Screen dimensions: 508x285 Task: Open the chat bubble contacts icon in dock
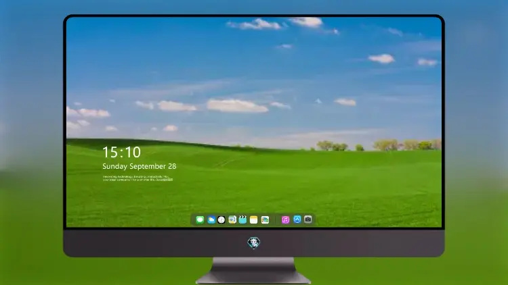pos(232,219)
